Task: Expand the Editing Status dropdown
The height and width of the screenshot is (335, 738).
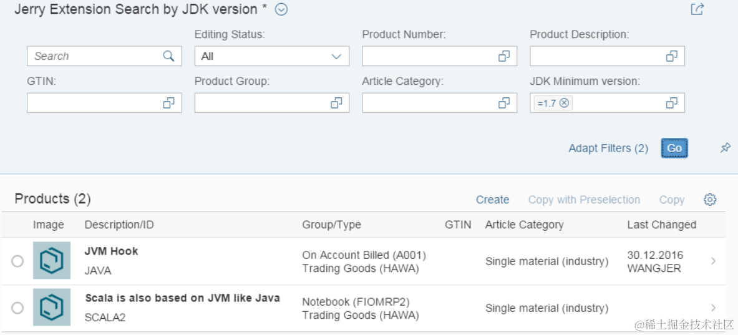Action: click(x=336, y=56)
